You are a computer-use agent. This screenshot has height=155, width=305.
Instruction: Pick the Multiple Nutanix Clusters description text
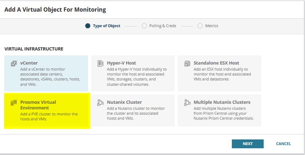[224, 113]
